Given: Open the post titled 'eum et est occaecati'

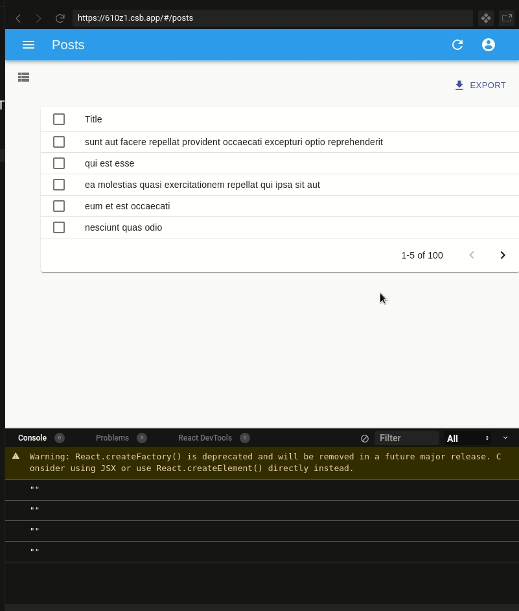Looking at the screenshot, I should click(127, 206).
